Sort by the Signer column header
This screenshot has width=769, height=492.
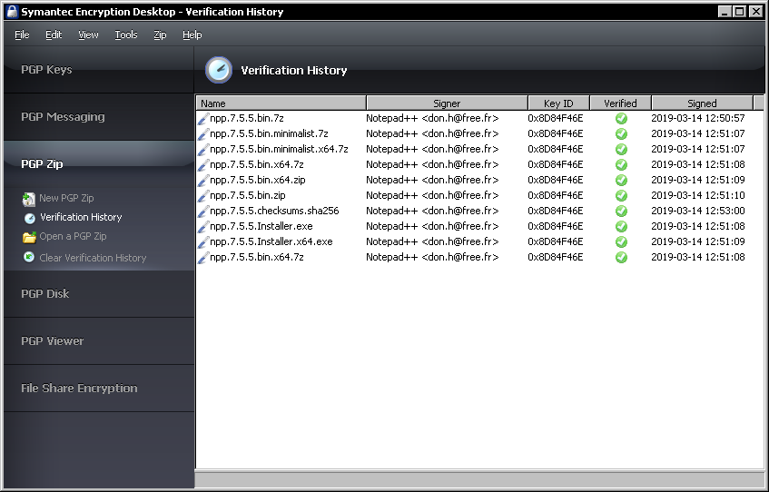(x=447, y=103)
